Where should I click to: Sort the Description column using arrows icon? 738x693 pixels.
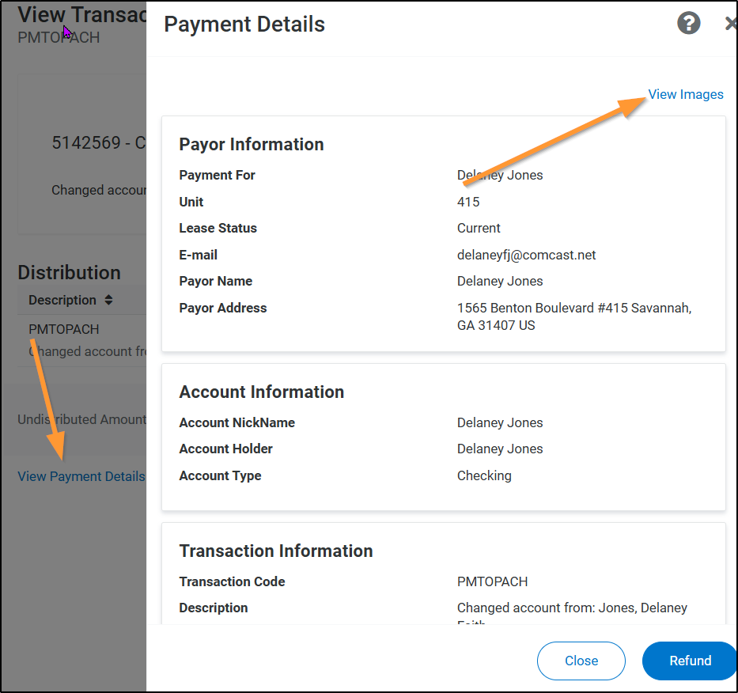(x=108, y=301)
